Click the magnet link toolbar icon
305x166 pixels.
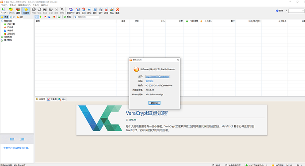(x=18, y=11)
